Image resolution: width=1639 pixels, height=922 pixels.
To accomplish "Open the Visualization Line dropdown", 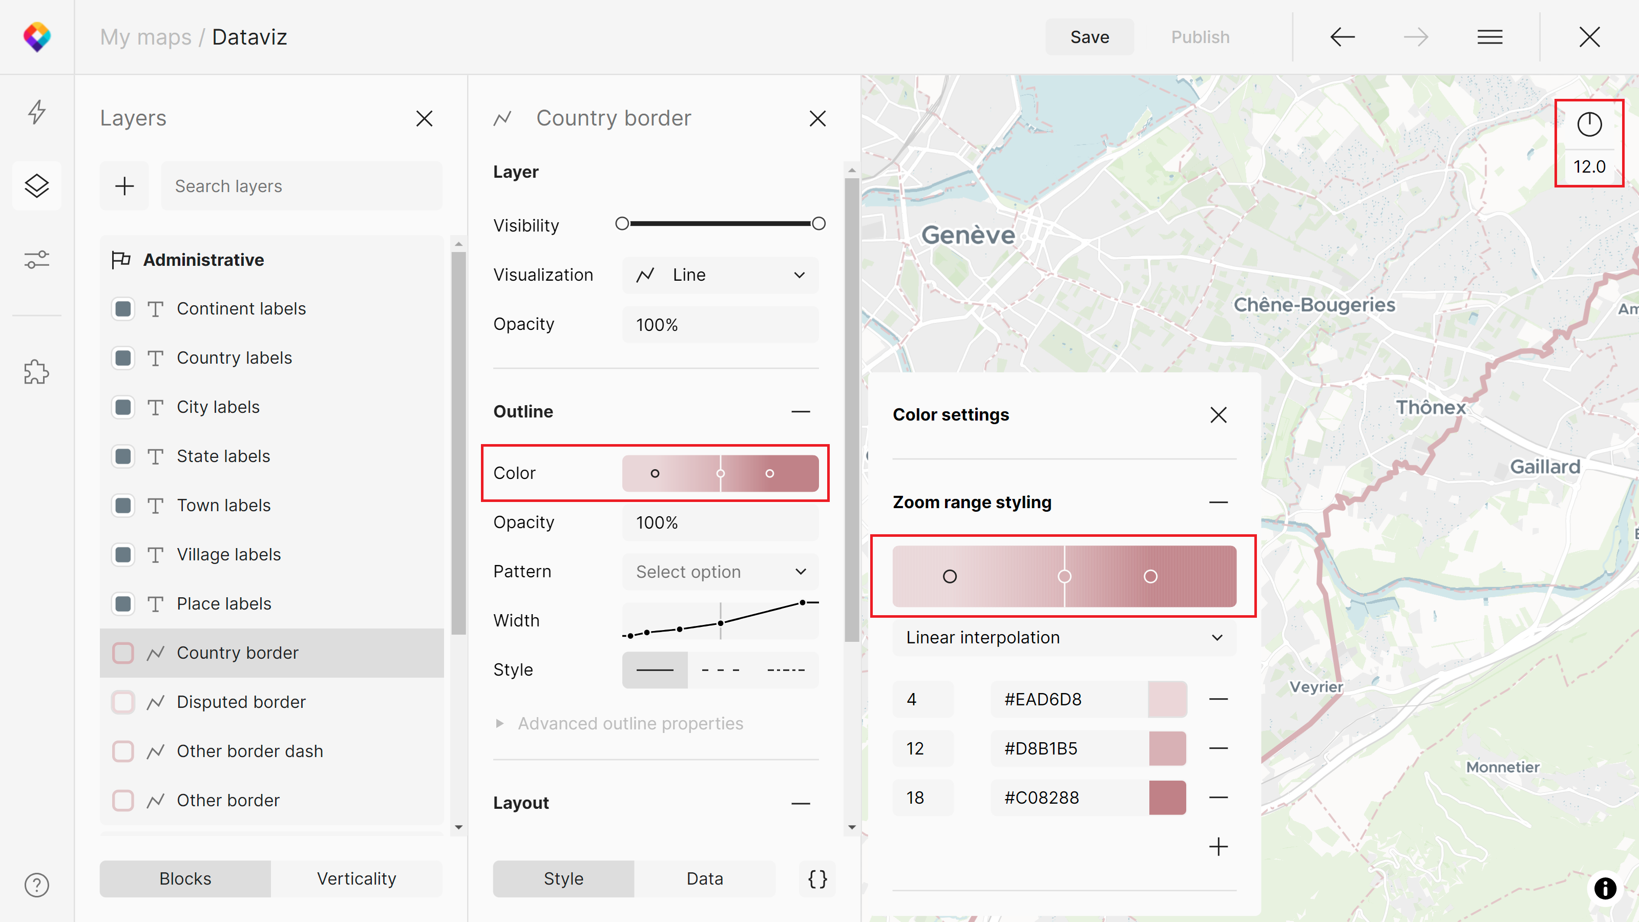I will pyautogui.click(x=720, y=275).
